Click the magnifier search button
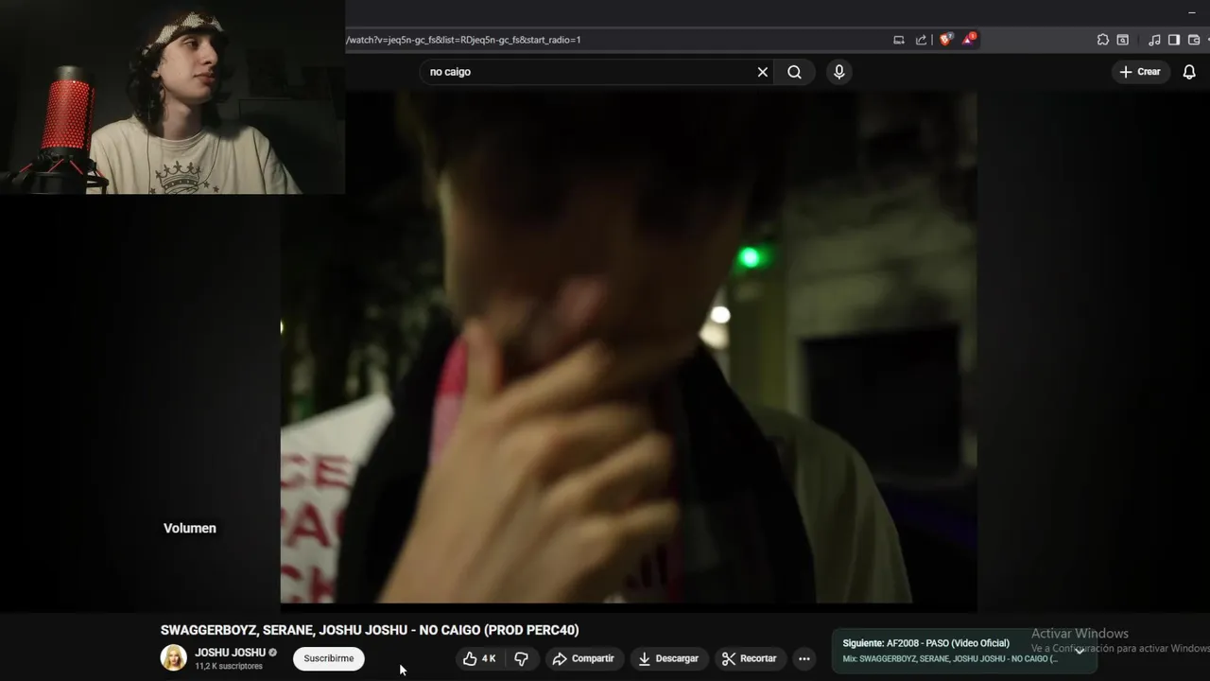 tap(795, 72)
